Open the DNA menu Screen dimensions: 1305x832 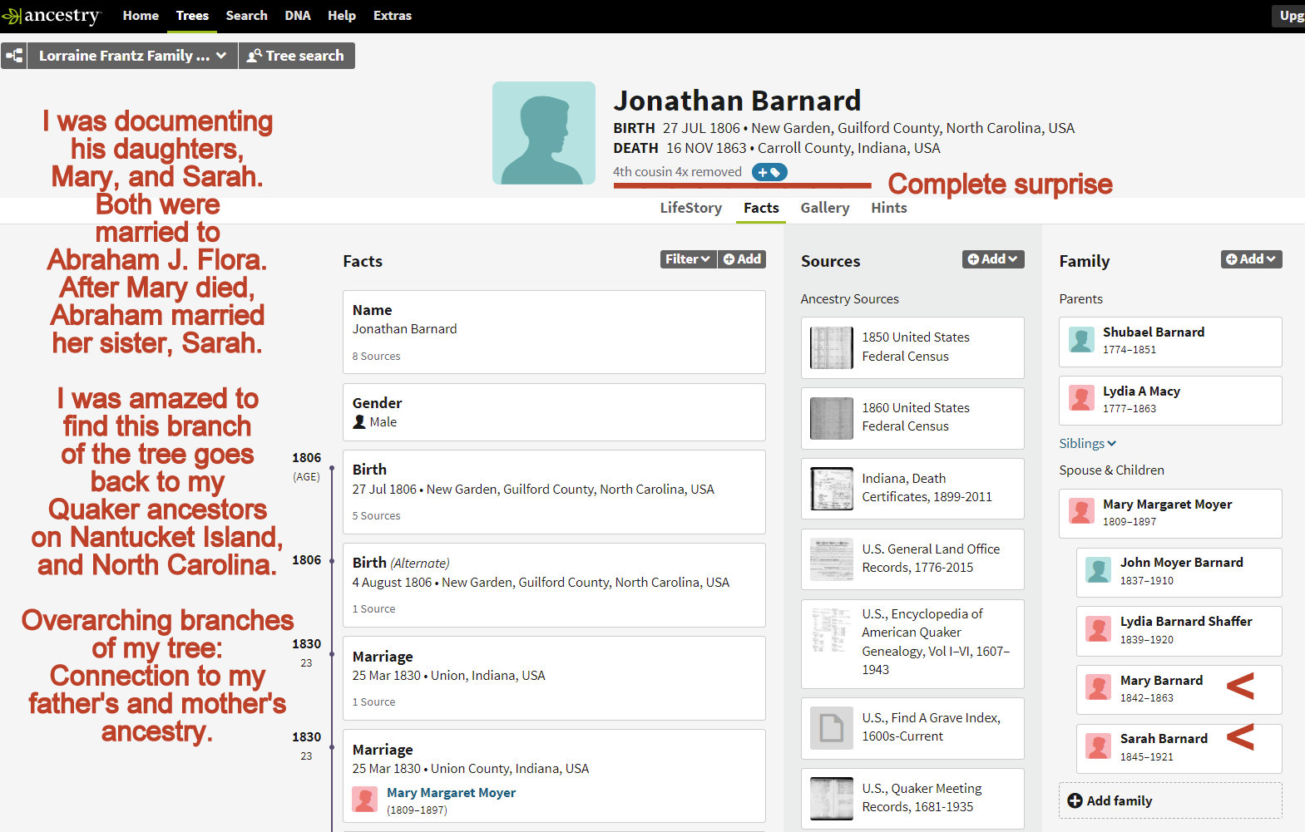(297, 16)
